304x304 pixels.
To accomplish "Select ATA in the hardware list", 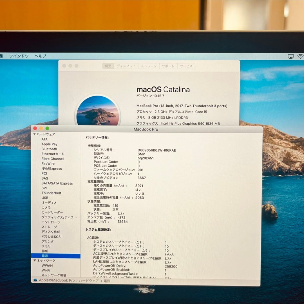I will pos(44,139).
